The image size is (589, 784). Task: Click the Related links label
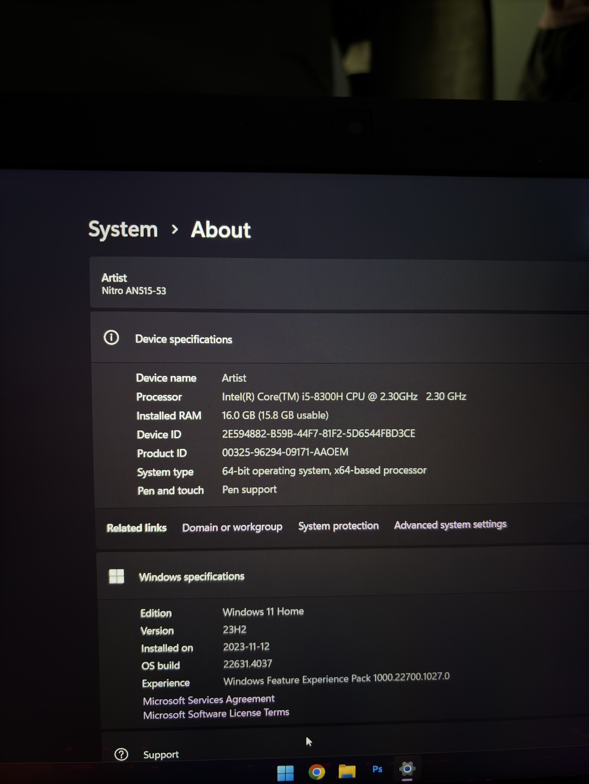click(x=136, y=528)
